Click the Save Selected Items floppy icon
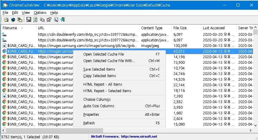Screen dimensions: 258x140 (x=29, y=19)
